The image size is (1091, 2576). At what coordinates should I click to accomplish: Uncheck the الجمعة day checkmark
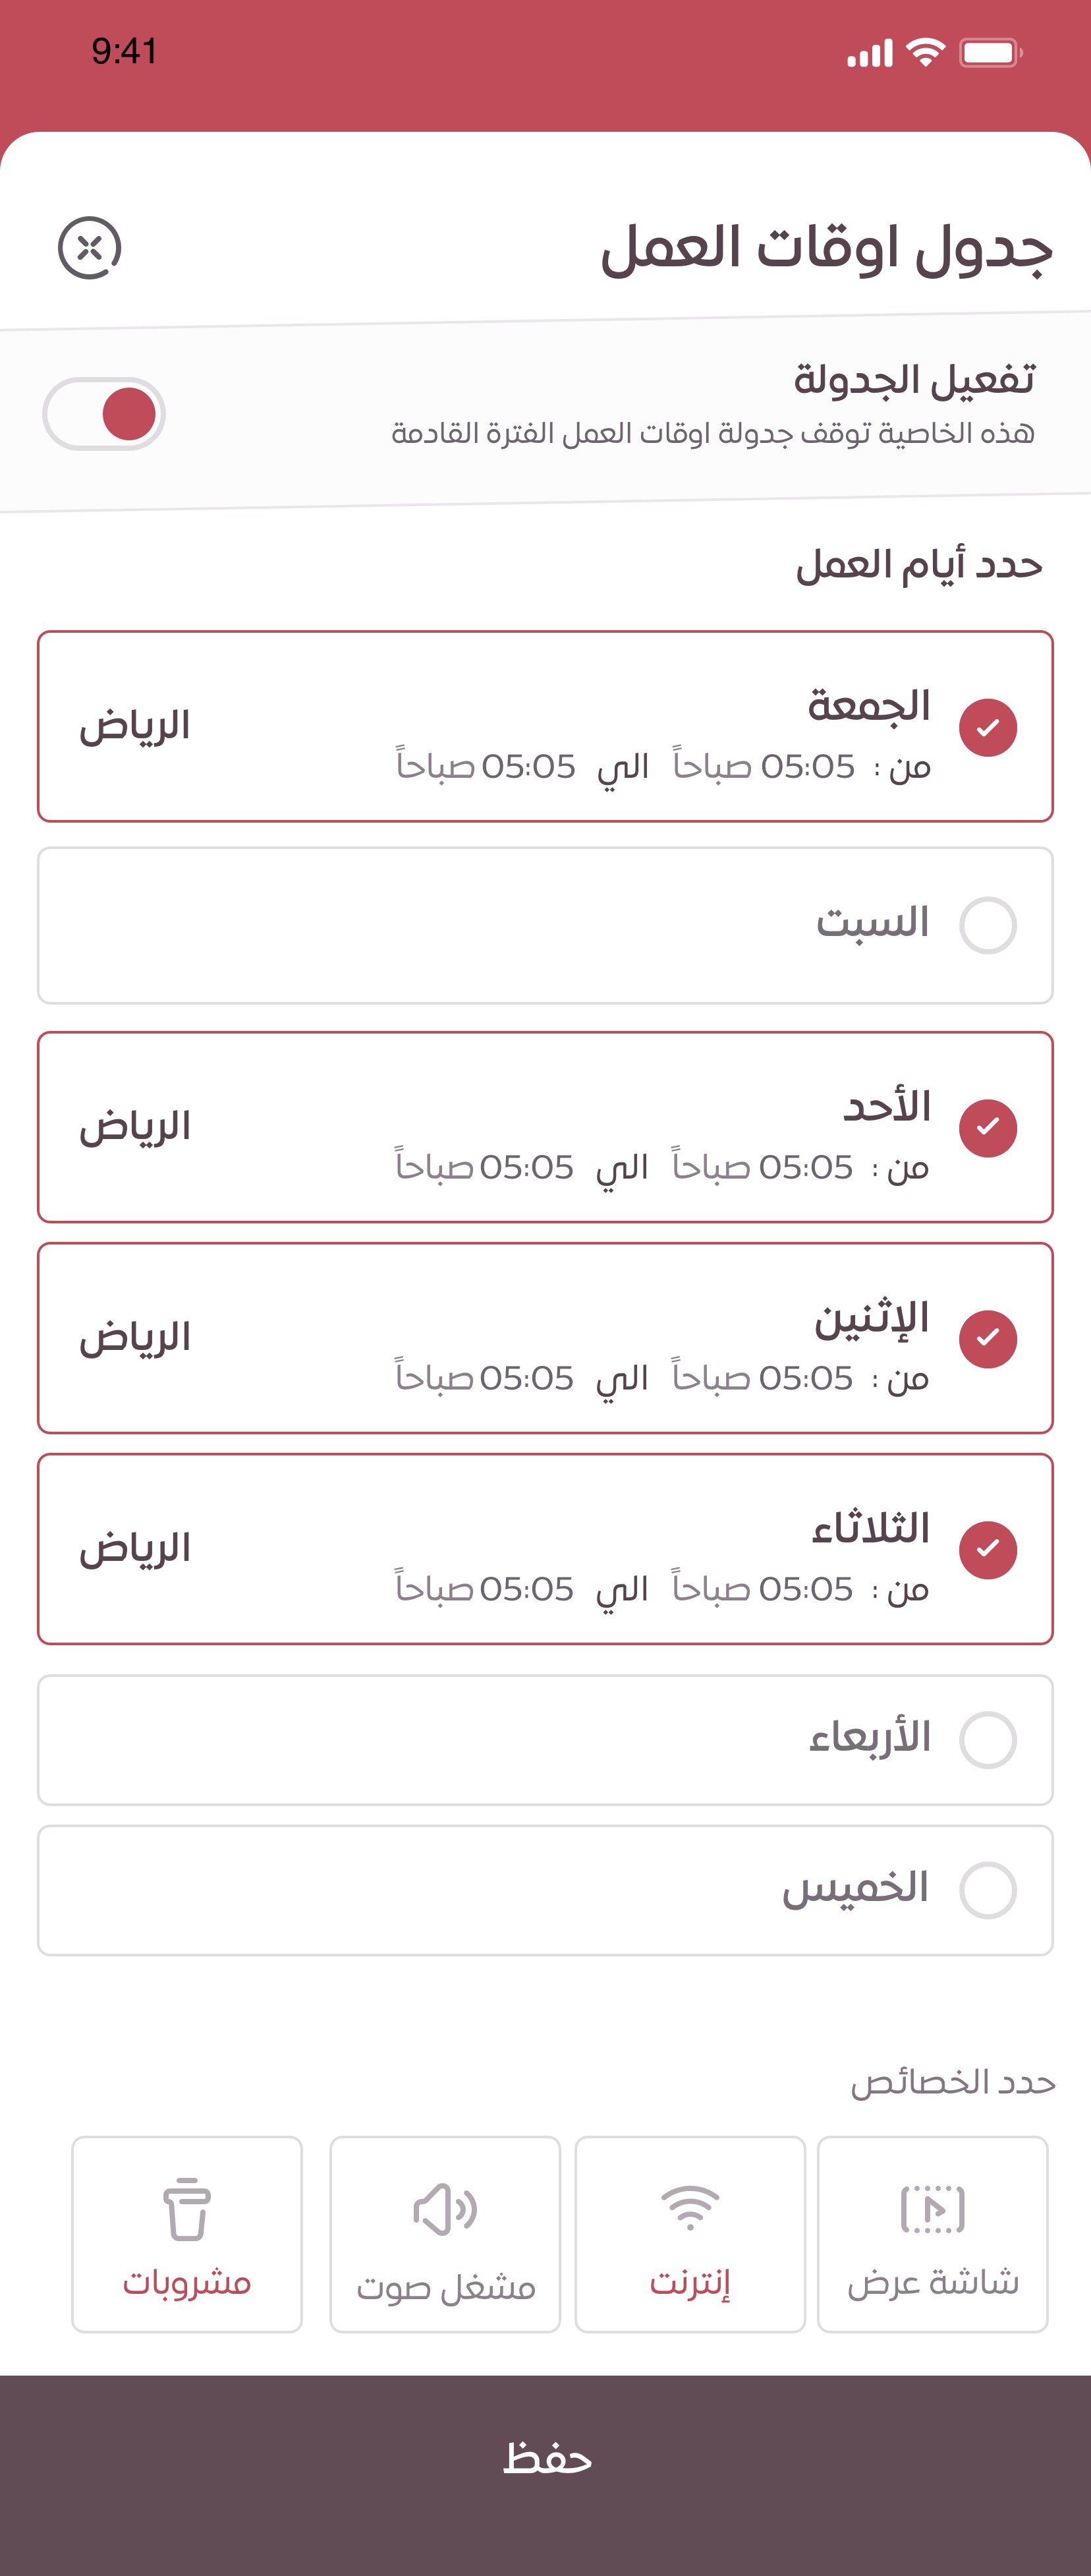(x=988, y=727)
